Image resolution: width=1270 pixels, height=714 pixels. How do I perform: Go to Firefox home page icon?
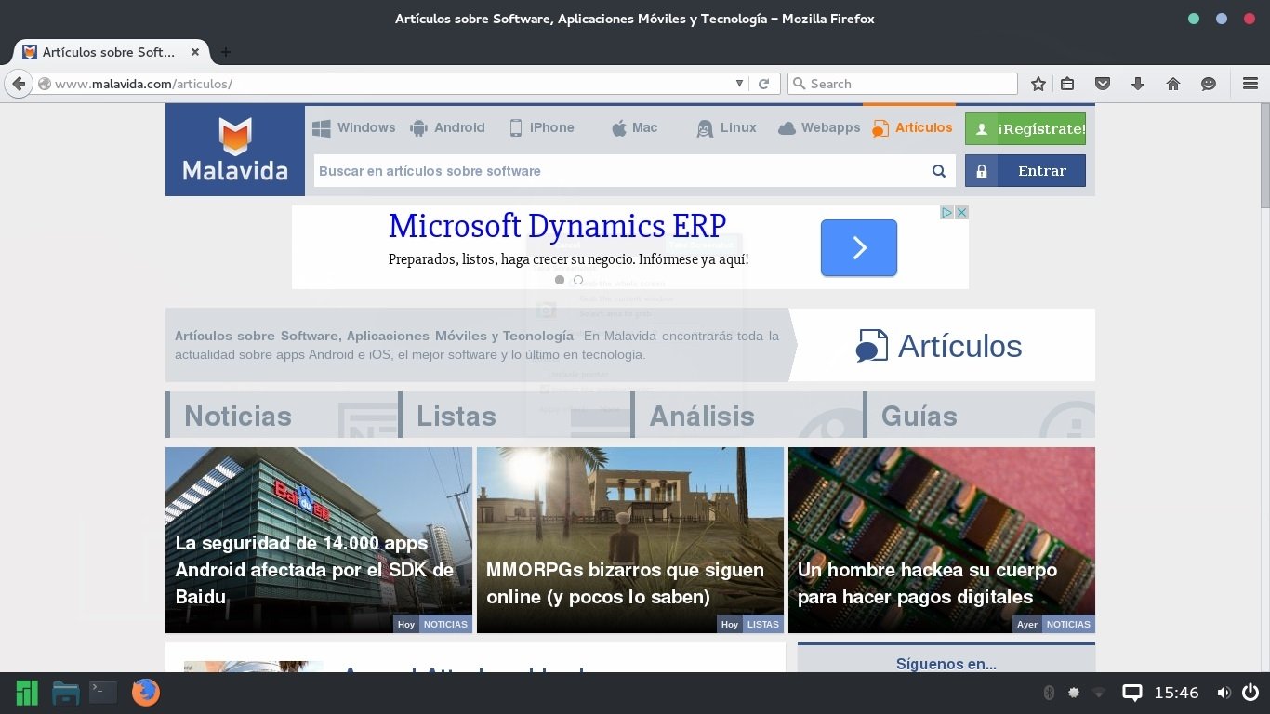click(1173, 84)
